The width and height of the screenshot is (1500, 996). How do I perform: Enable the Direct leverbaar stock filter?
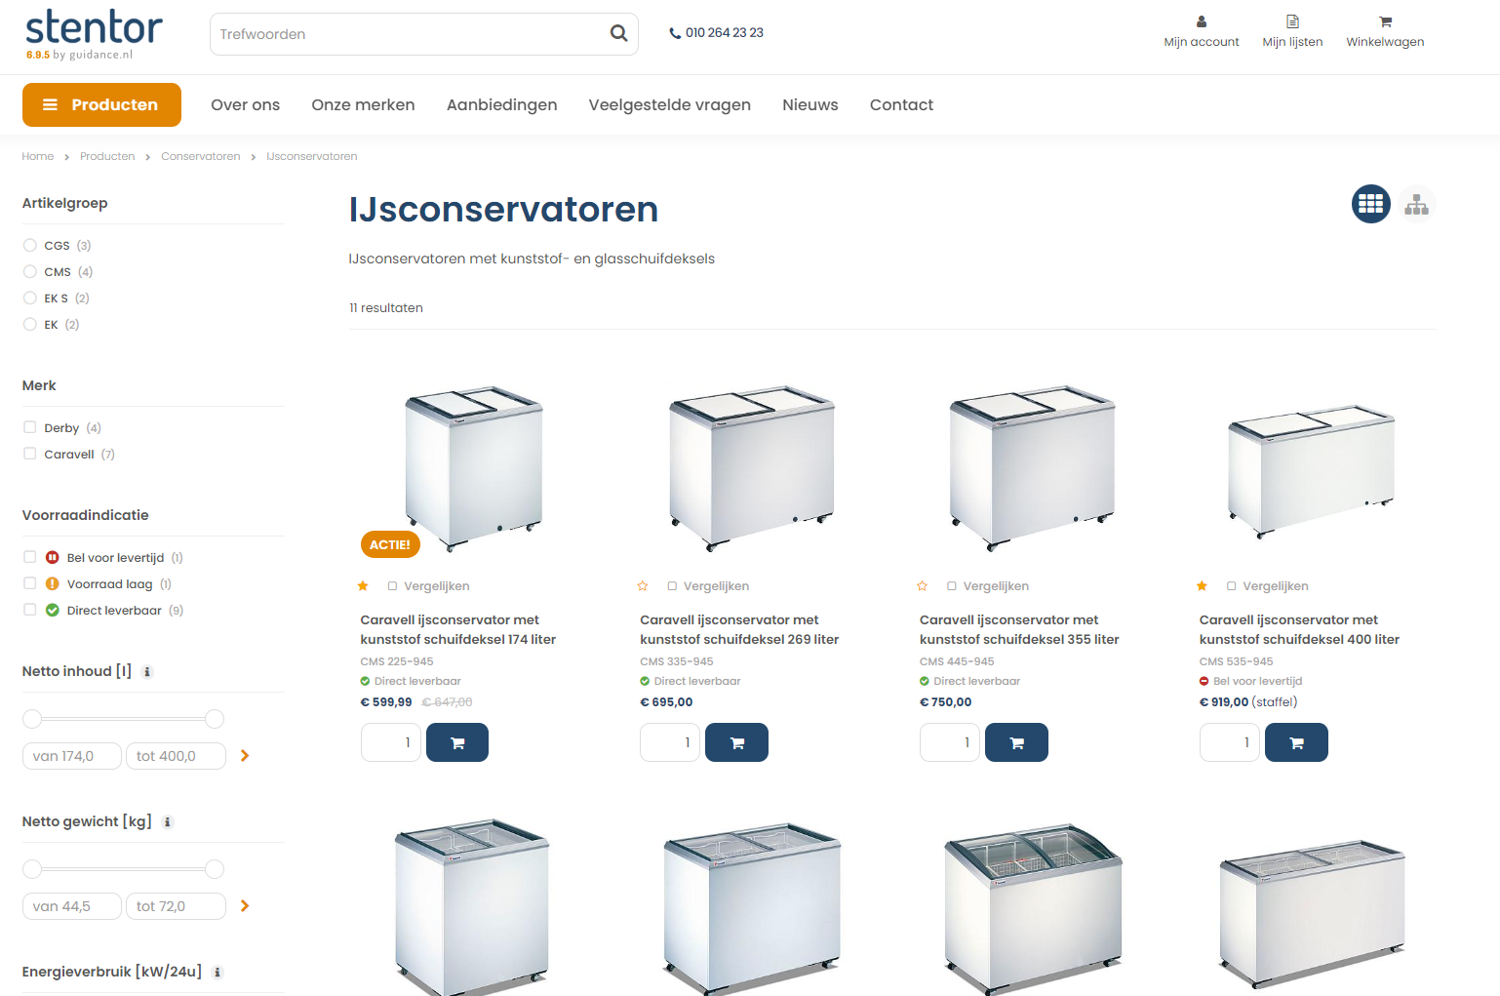(30, 610)
